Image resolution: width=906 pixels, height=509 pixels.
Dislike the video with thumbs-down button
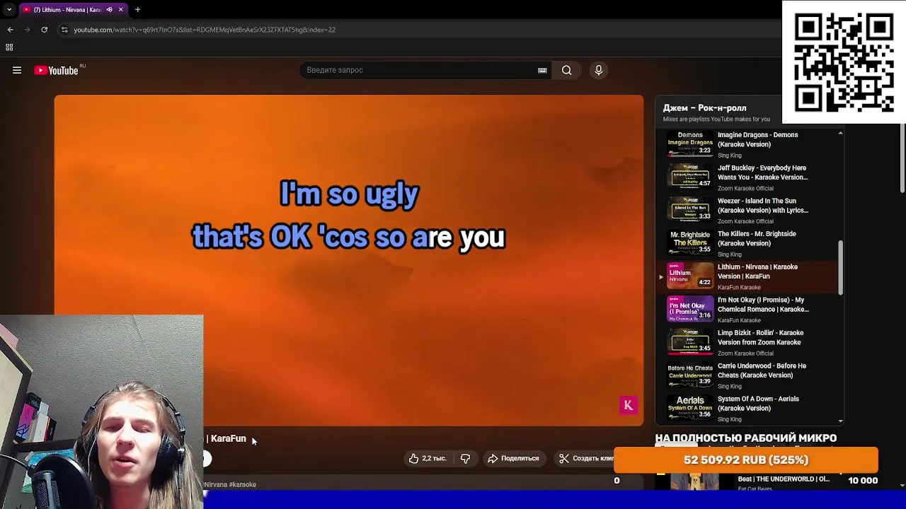465,458
